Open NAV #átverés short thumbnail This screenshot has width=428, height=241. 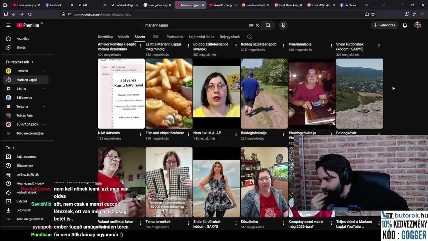point(121,94)
